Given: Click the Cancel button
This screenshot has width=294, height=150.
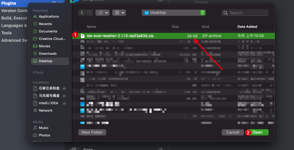Looking at the screenshot, I should click(233, 132).
